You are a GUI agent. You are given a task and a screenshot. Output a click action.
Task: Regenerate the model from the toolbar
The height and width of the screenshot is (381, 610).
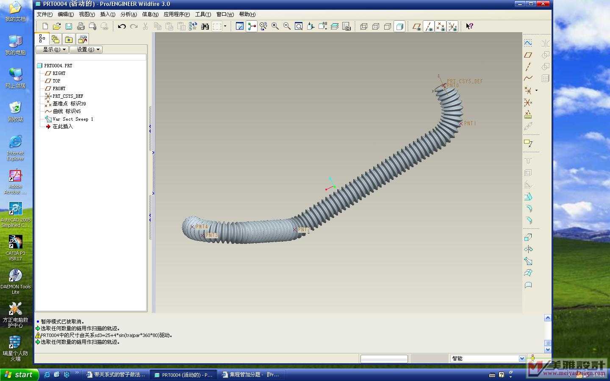pyautogui.click(x=193, y=26)
